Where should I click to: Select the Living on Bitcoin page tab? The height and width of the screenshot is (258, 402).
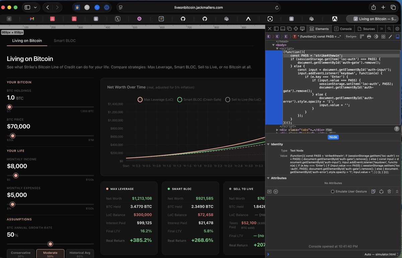click(x=27, y=40)
